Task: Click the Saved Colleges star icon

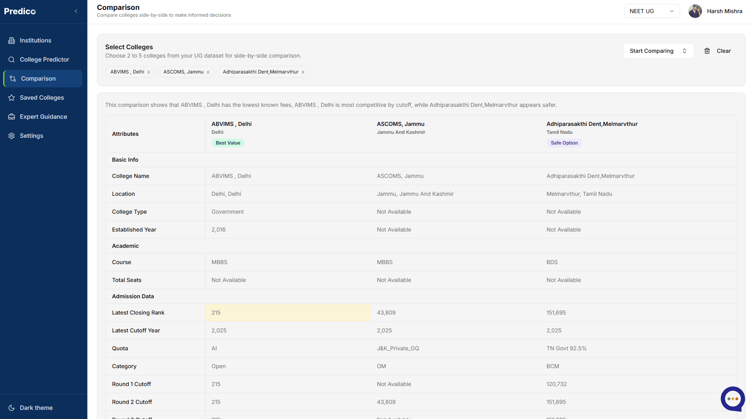Action: [x=12, y=98]
